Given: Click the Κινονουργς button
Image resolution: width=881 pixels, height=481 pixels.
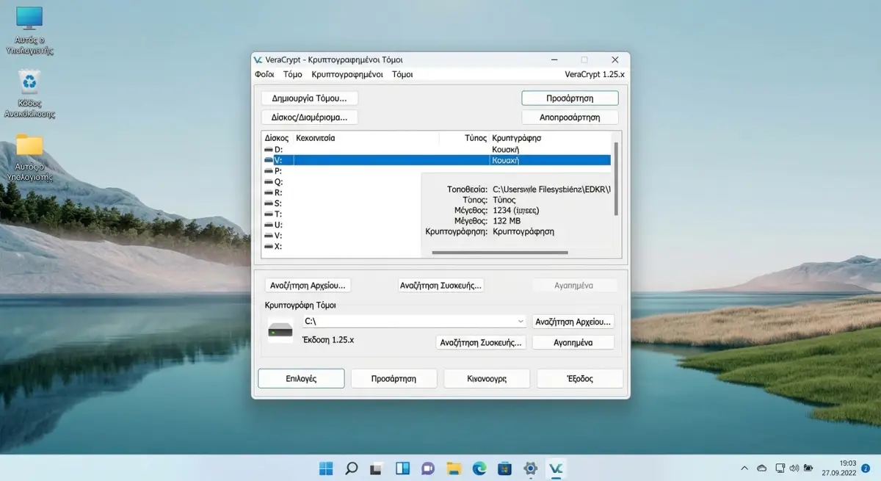Looking at the screenshot, I should (487, 379).
